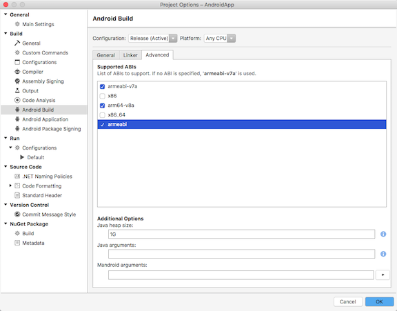Click the Cancel button
397x311 pixels.
(x=348, y=301)
